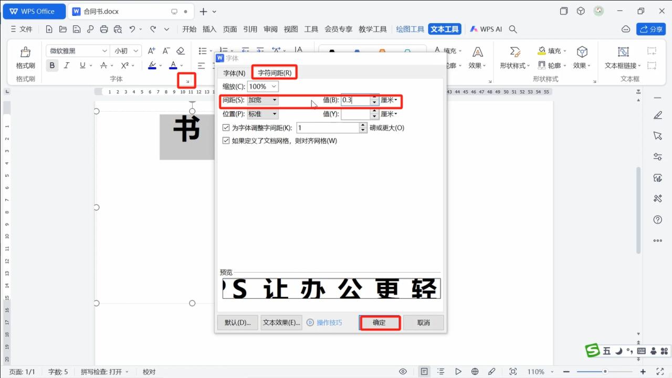Image resolution: width=672 pixels, height=378 pixels.
Task: Open the font name 微软雅黑 dropdown
Action: coord(78,51)
